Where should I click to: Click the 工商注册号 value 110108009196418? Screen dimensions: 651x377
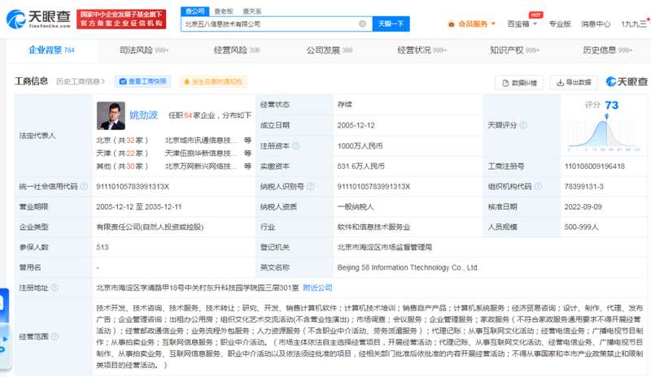tap(595, 167)
